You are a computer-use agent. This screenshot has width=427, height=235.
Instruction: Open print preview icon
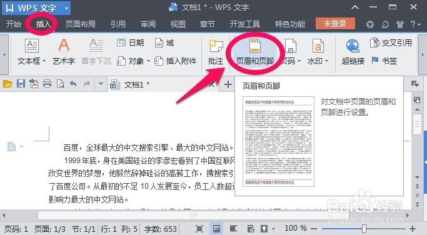click(x=60, y=84)
